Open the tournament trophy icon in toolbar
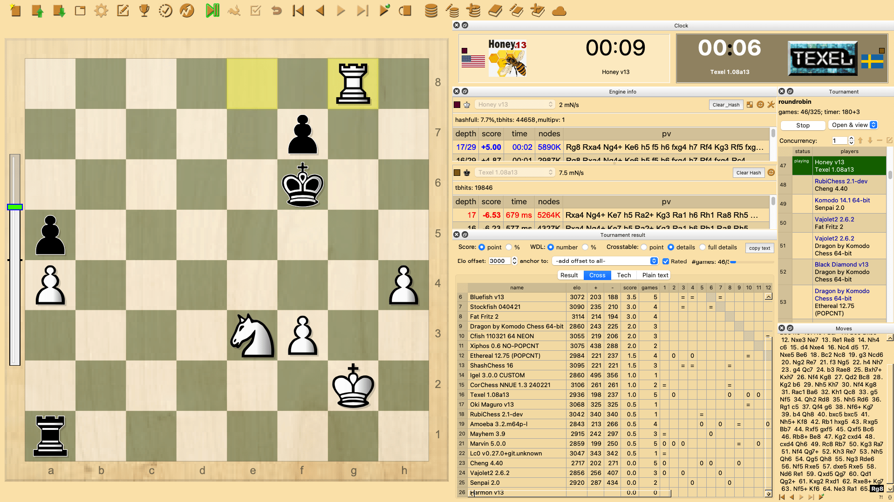 (144, 10)
